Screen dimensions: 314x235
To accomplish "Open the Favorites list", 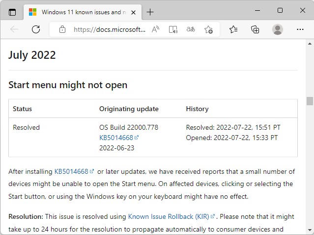I will pyautogui.click(x=233, y=29).
